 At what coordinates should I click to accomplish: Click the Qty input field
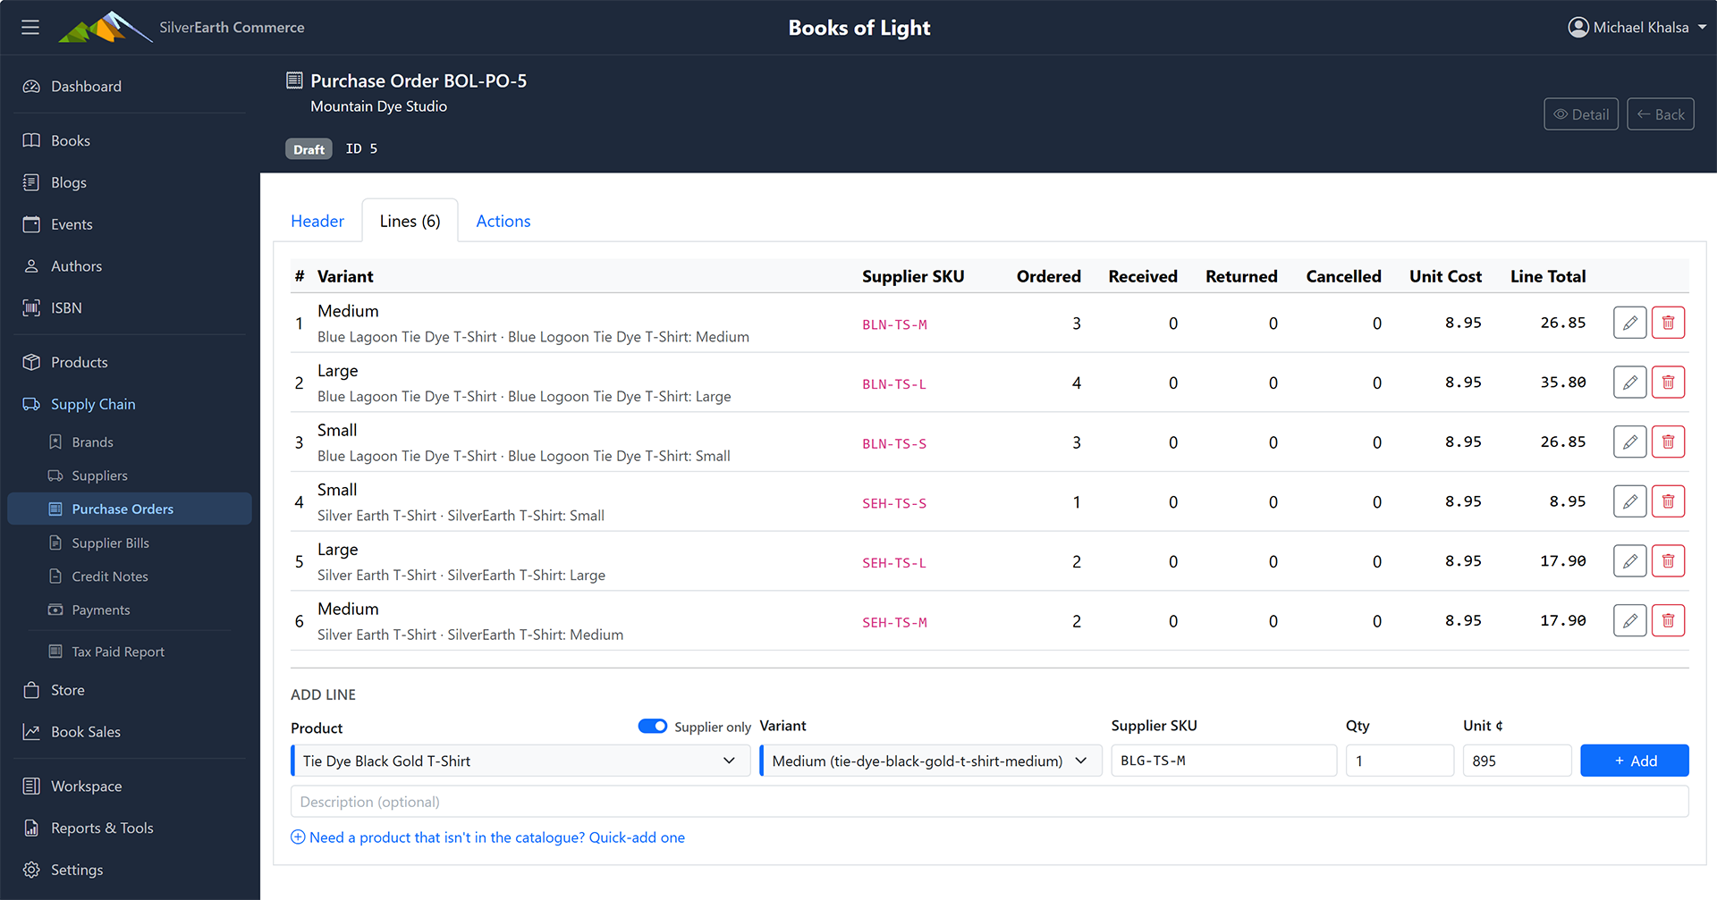click(x=1400, y=761)
